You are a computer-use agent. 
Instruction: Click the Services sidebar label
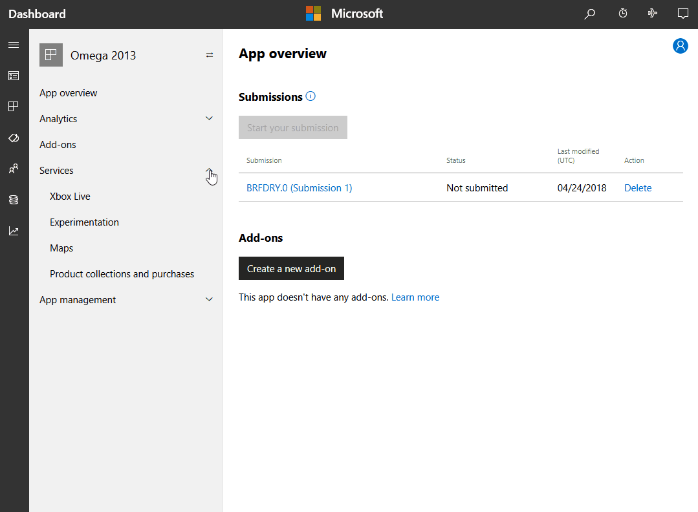point(56,171)
